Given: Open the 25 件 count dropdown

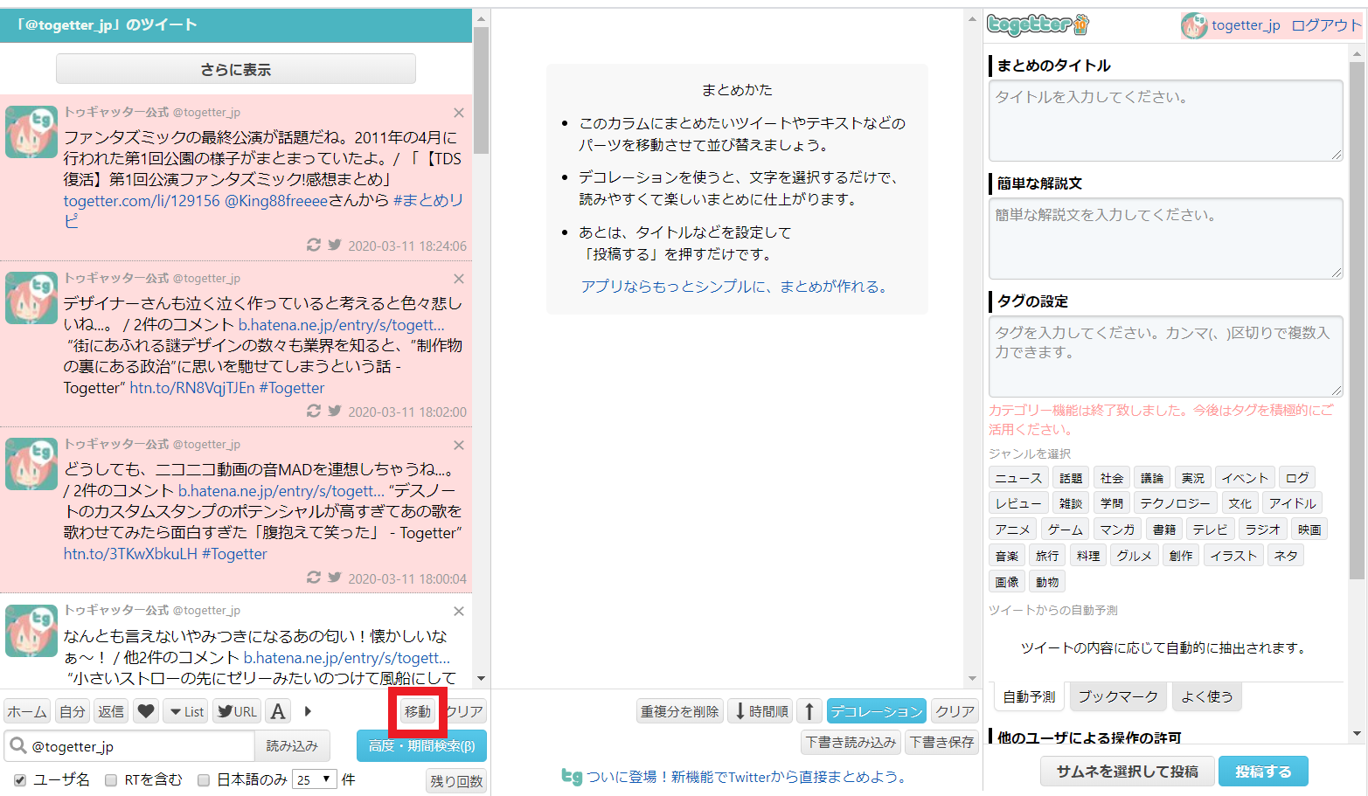Looking at the screenshot, I should 315,779.
